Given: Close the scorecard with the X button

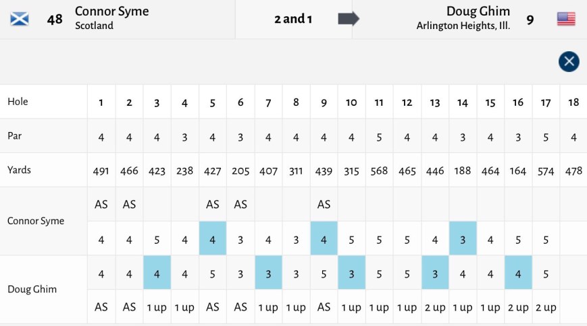Looking at the screenshot, I should (x=569, y=62).
